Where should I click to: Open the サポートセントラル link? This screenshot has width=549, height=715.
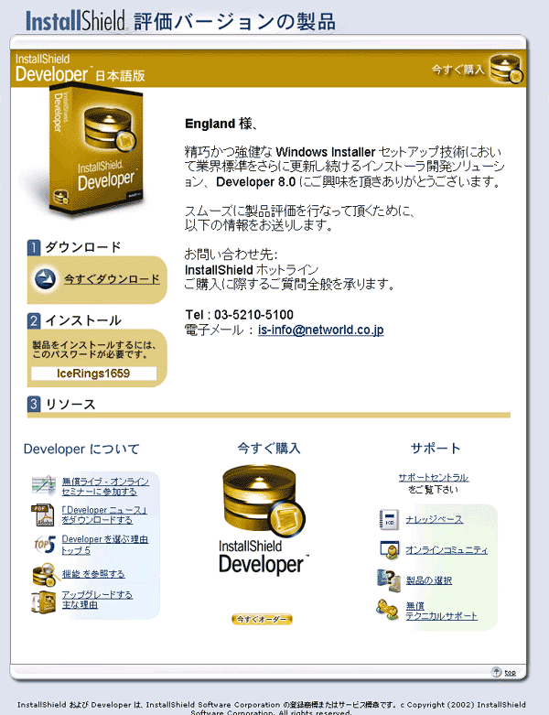tap(434, 477)
